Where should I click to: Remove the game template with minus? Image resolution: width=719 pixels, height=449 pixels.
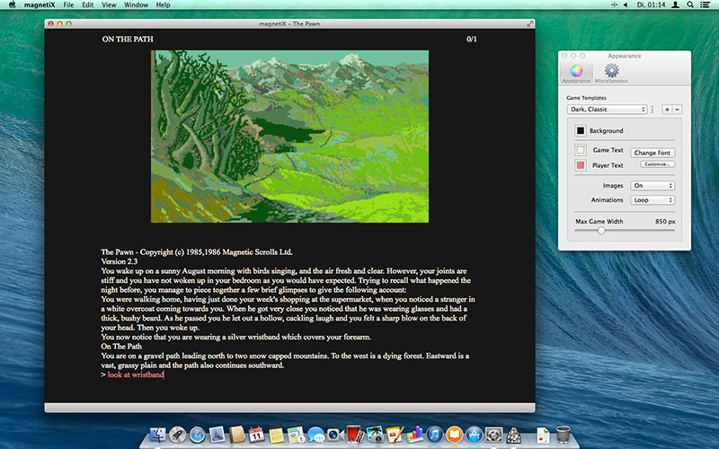pos(677,110)
